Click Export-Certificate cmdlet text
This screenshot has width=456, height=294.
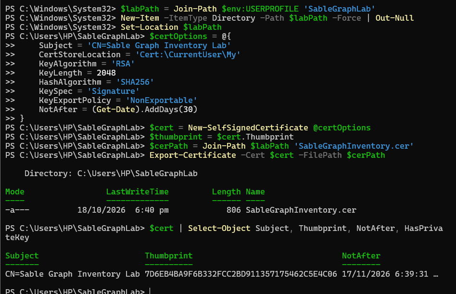[192, 155]
